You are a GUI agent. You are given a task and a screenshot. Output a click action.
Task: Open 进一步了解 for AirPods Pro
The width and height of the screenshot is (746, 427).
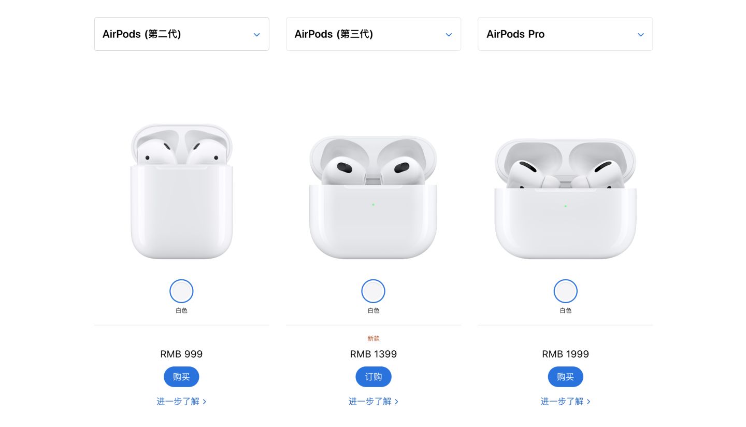[562, 402]
